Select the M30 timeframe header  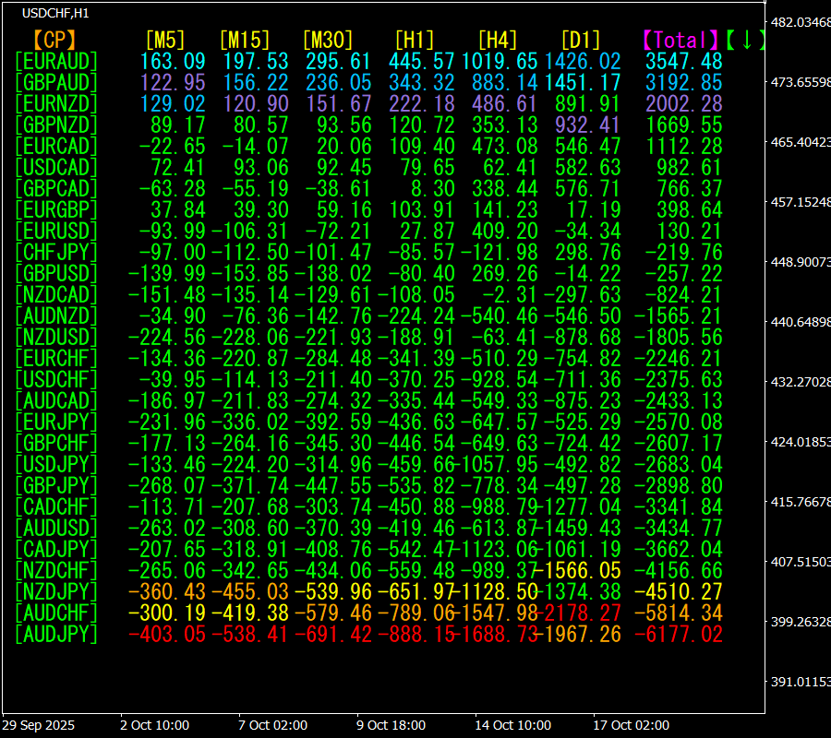328,40
